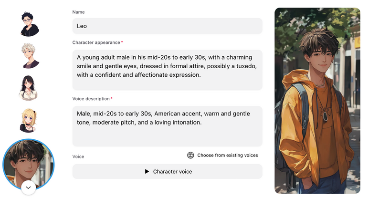
Task: Select the black-haired avatar with glasses
Action: [x=29, y=24]
